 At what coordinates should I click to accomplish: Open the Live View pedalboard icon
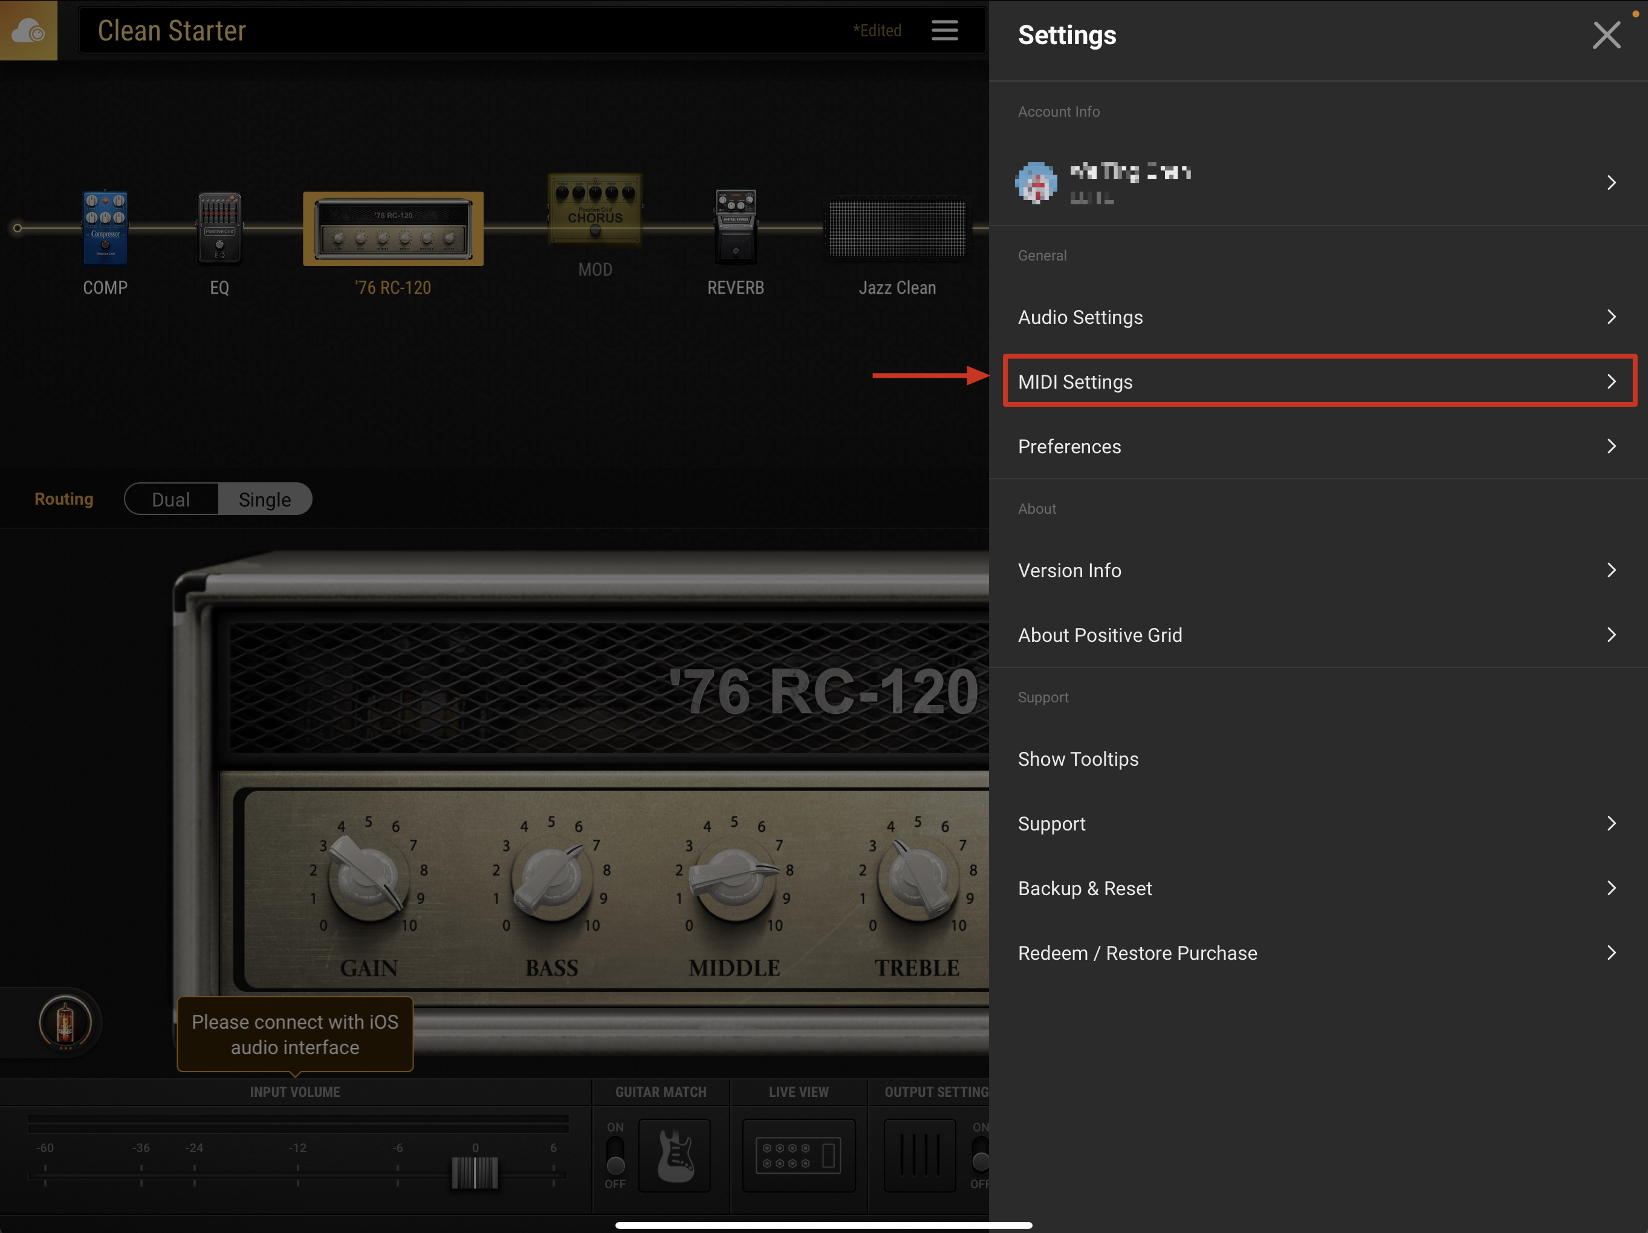[x=799, y=1156]
